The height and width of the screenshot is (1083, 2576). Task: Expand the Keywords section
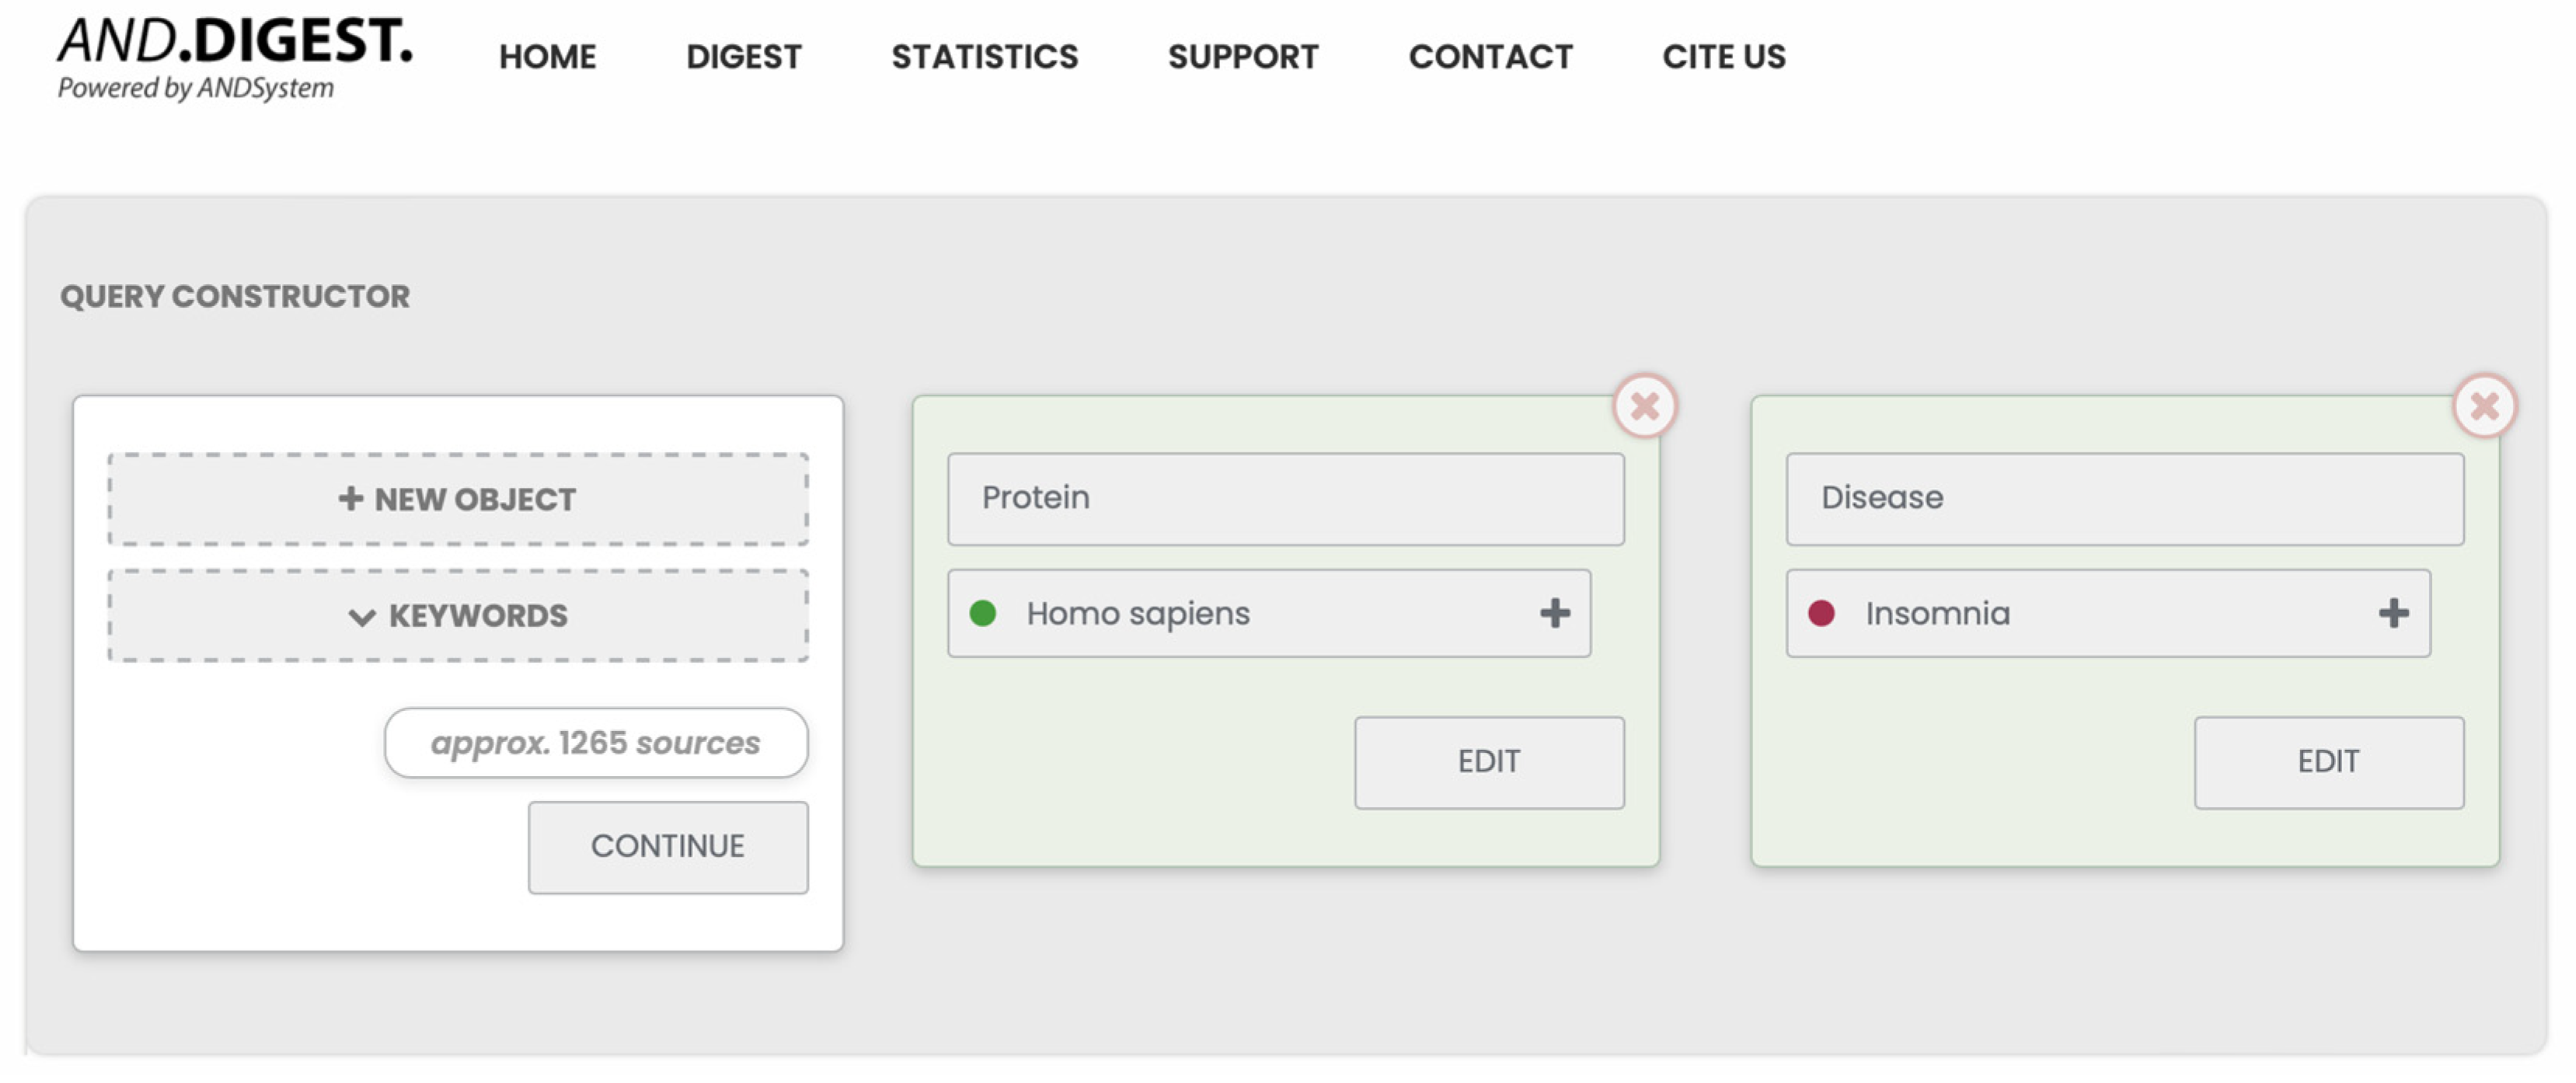coord(458,615)
